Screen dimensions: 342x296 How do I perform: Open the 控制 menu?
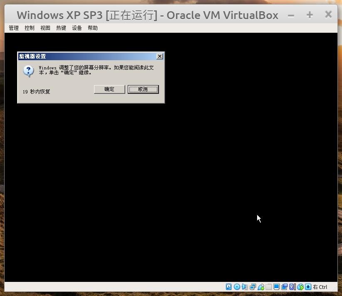coord(29,28)
